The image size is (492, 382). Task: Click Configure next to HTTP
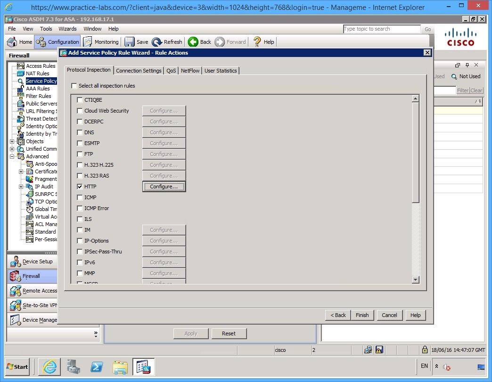[164, 186]
